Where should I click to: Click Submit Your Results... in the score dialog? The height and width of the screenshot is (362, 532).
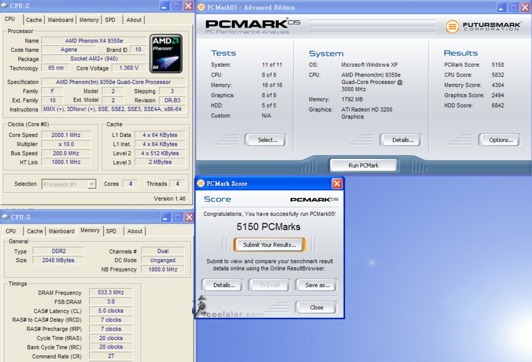pyautogui.click(x=270, y=244)
